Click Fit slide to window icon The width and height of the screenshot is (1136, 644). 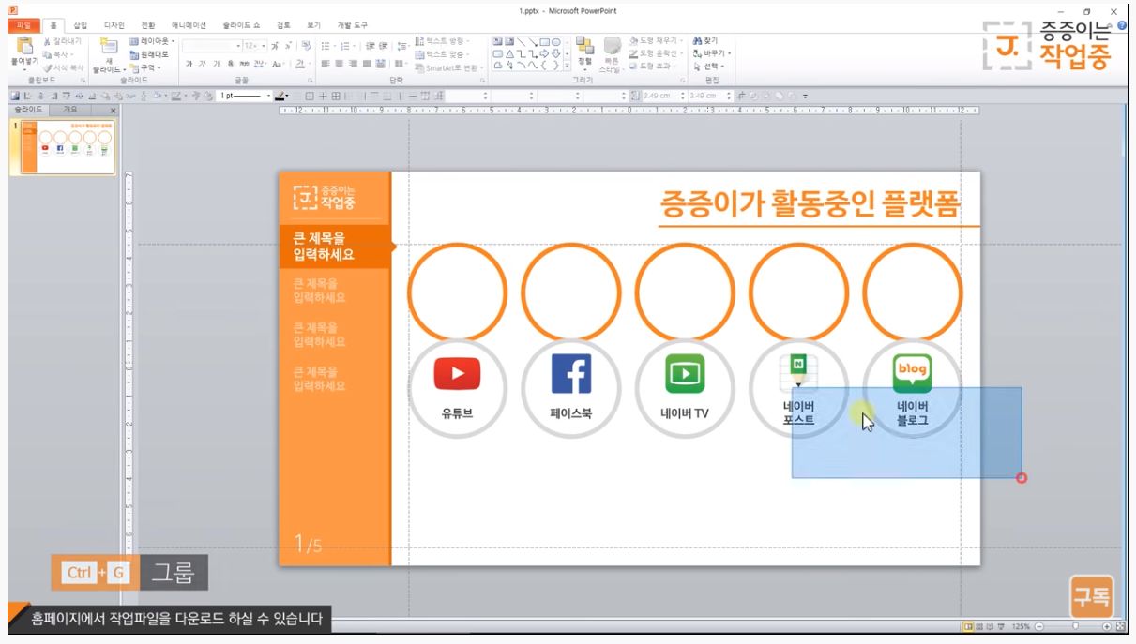pos(1120,626)
